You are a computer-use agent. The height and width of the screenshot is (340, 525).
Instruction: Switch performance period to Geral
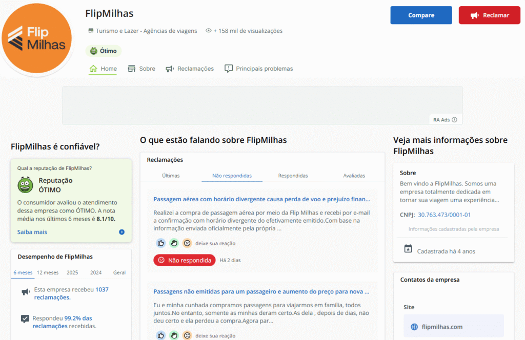point(119,272)
